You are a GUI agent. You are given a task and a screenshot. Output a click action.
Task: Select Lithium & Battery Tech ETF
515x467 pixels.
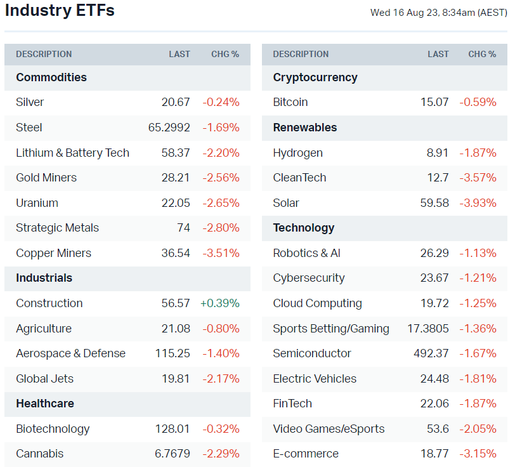coord(72,153)
